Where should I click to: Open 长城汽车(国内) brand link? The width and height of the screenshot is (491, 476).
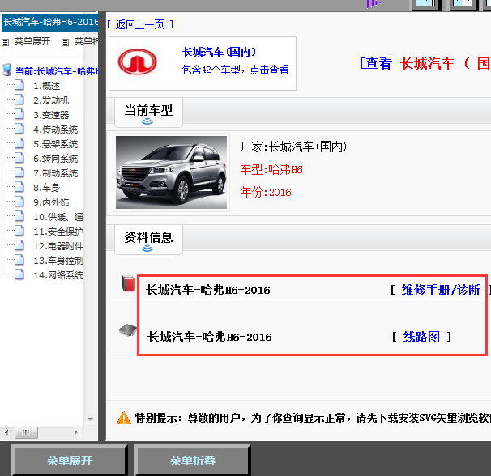220,52
